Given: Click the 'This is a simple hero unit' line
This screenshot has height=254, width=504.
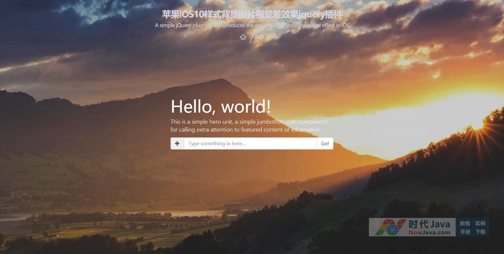Looking at the screenshot, I should pyautogui.click(x=249, y=122).
